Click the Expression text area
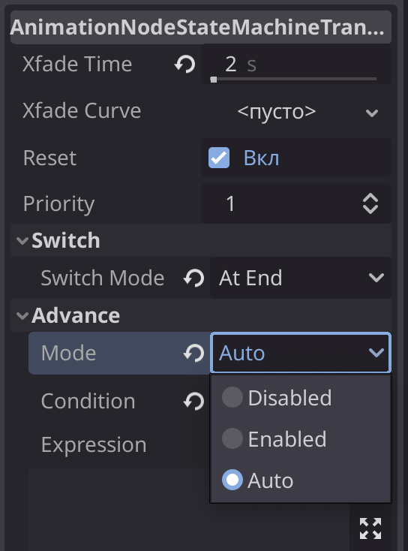This screenshot has height=551, width=408. [190, 510]
